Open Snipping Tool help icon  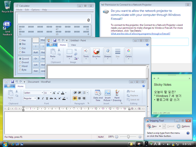pos(188,133)
